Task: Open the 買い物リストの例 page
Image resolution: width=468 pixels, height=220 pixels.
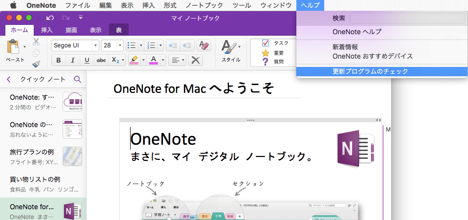Action: tap(43, 184)
